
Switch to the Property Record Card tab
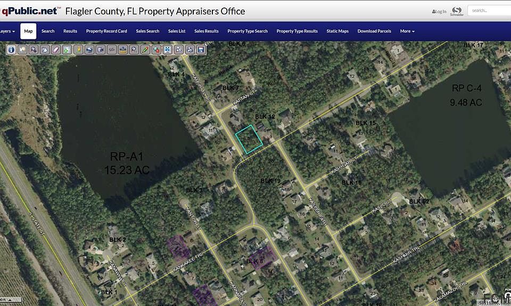[106, 31]
